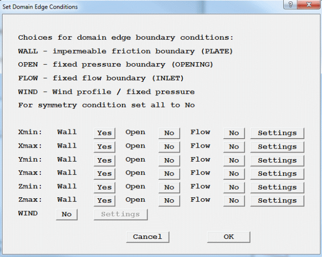Click the help question mark button
Screen dimensions: 322x257
click(289, 5)
